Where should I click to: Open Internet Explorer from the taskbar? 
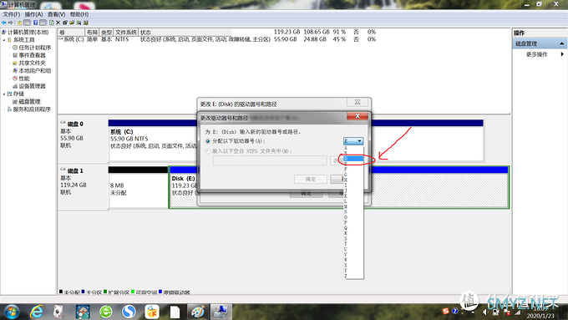coord(36,312)
